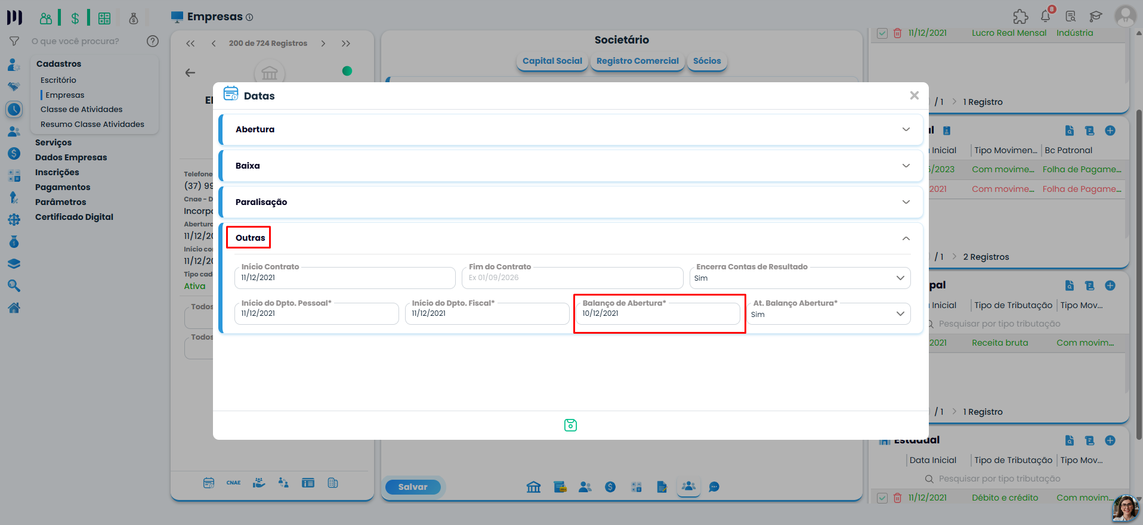
Task: Open the bank building icon in the Societário toolbar
Action: 534,487
